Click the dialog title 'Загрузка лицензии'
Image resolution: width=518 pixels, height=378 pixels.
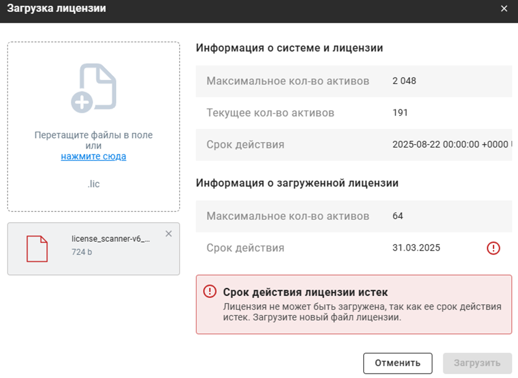(57, 8)
